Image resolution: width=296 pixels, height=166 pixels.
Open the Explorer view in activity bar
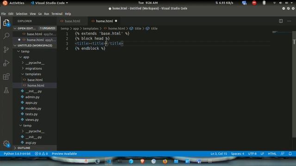6,23
